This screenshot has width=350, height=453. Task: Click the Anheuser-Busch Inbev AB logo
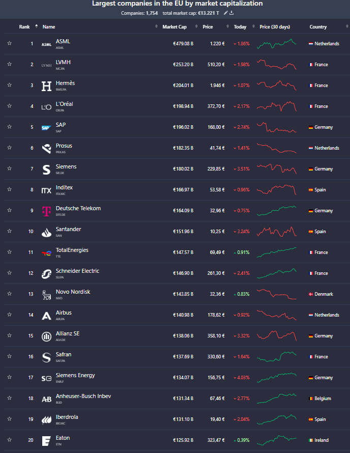(46, 399)
